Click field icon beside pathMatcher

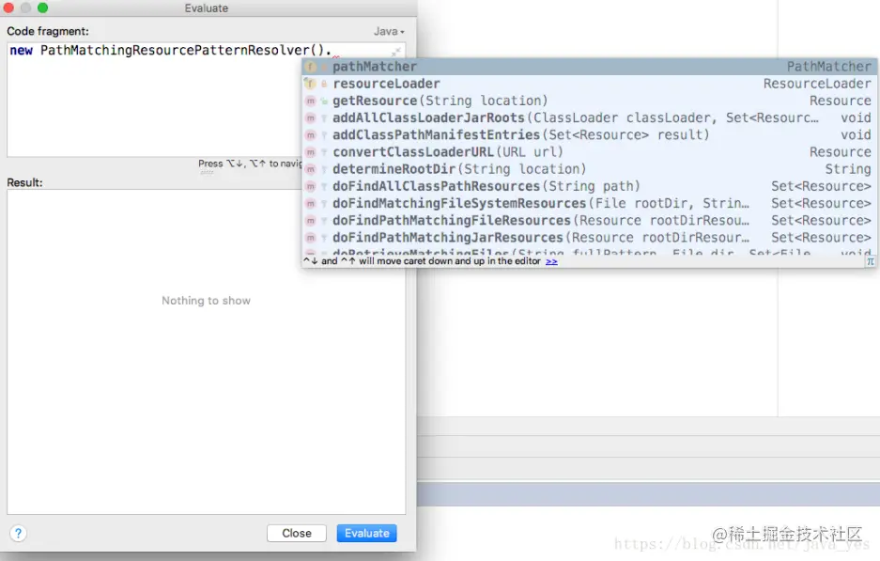[x=310, y=67]
